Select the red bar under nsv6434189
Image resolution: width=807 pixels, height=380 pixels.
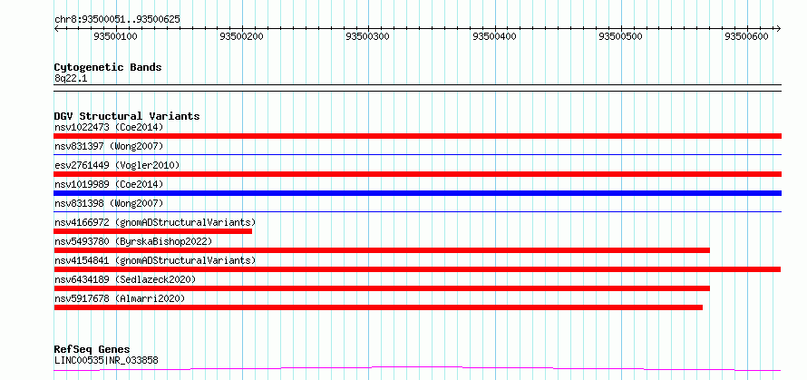(382, 288)
